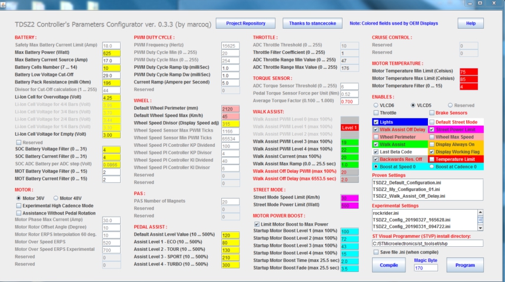
Task: Edit Startup Motor Boost Fade field
Action: [x=350, y=268]
